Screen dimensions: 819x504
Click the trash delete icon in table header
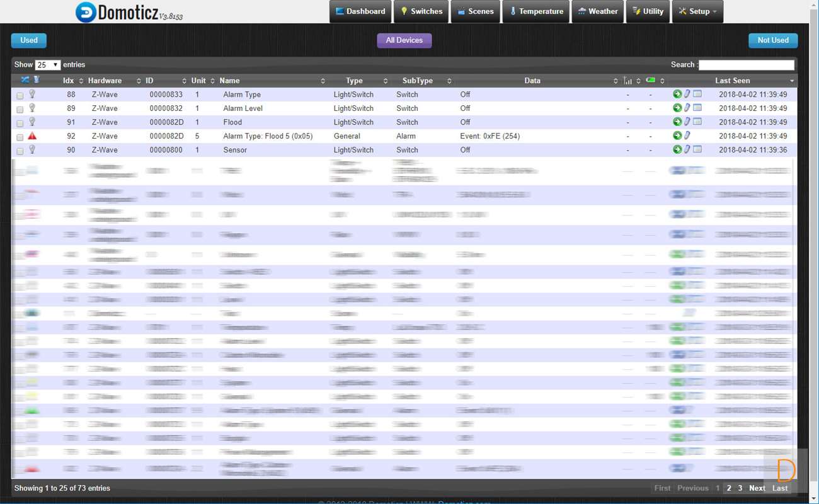click(x=37, y=80)
